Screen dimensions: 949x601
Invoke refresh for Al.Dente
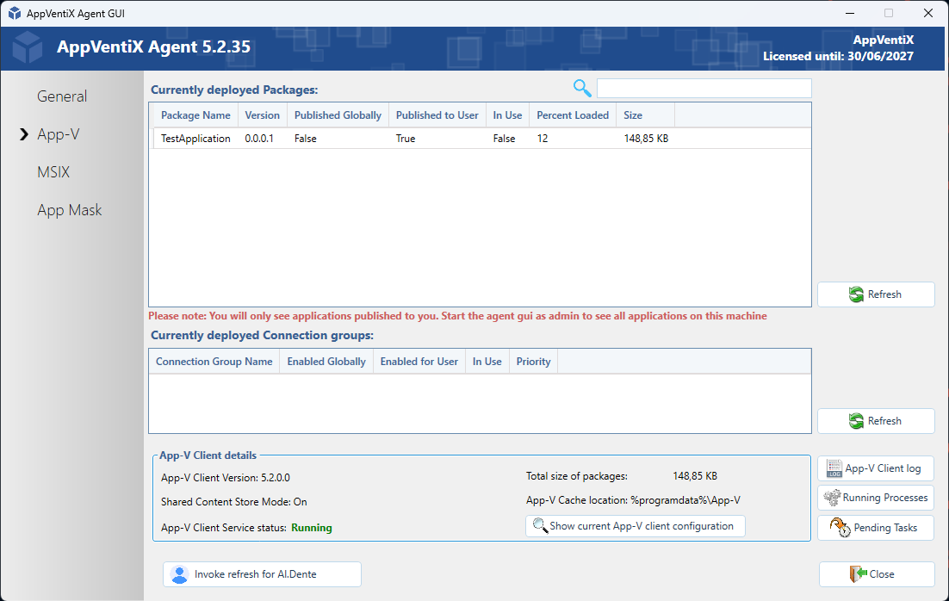[262, 574]
